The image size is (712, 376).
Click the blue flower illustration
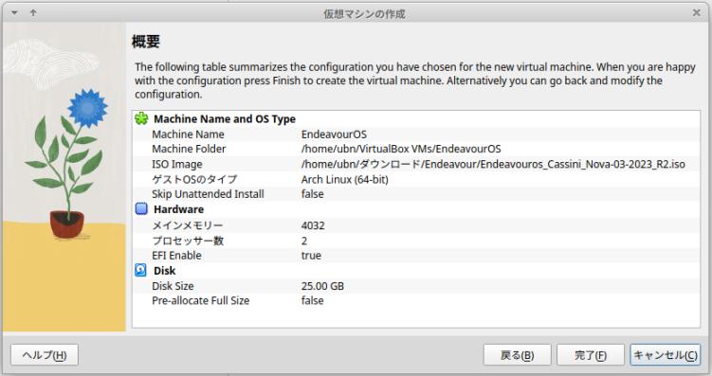(87, 108)
